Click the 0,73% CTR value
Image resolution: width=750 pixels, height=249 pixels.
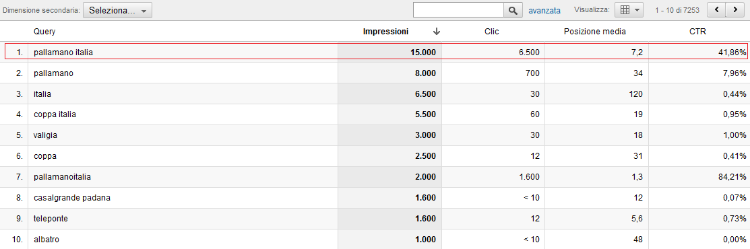coord(735,219)
